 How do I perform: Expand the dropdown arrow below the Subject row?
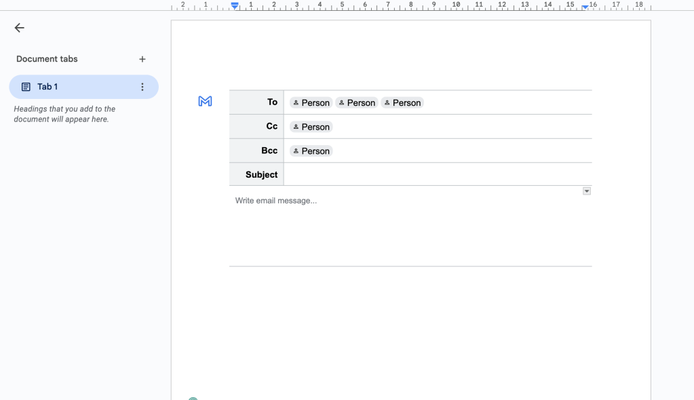pos(587,191)
